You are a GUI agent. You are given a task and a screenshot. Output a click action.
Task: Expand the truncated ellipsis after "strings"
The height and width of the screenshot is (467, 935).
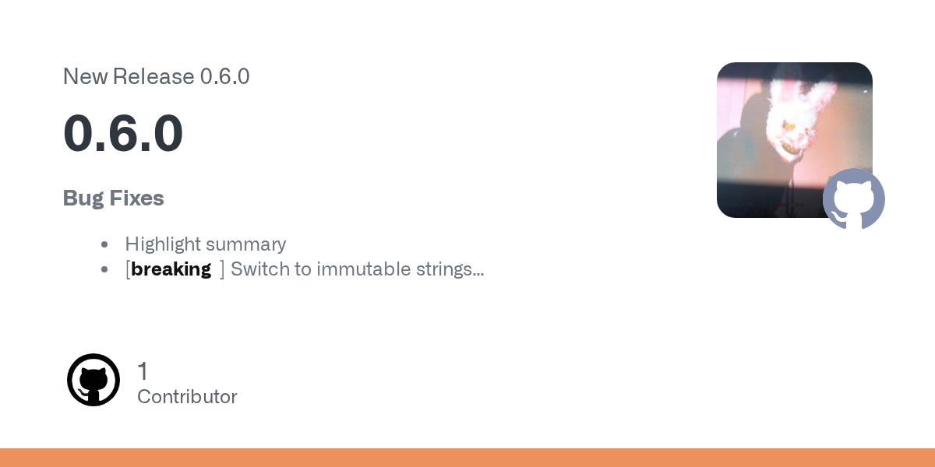478,271
